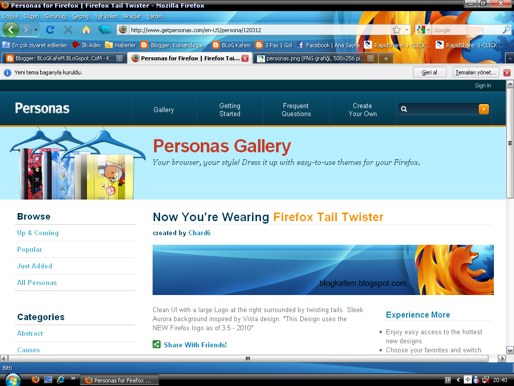Open the Gallery navigation item
Viewport: 514px width, 386px height.
(x=164, y=110)
